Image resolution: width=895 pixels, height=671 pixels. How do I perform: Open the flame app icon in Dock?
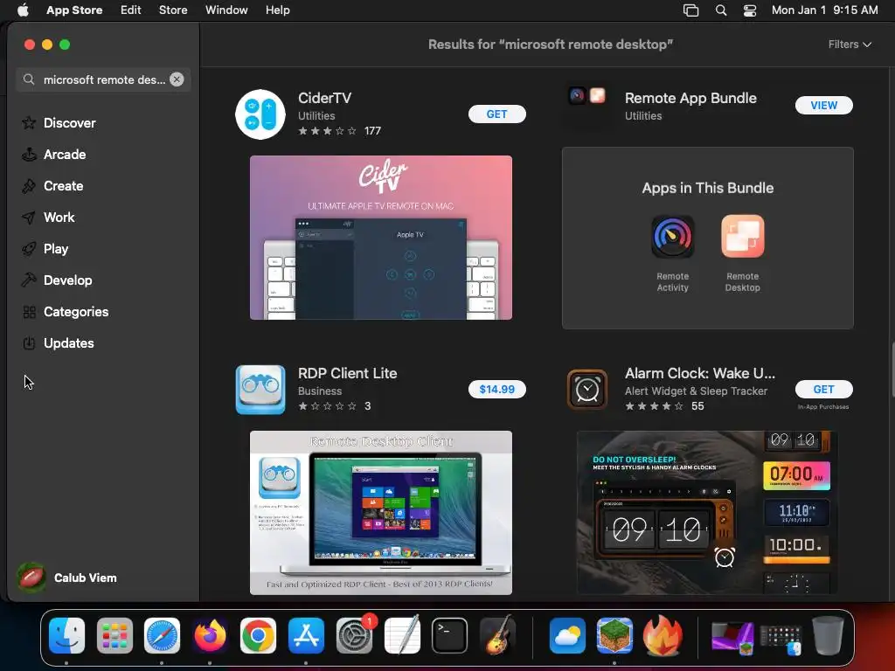coord(663,635)
